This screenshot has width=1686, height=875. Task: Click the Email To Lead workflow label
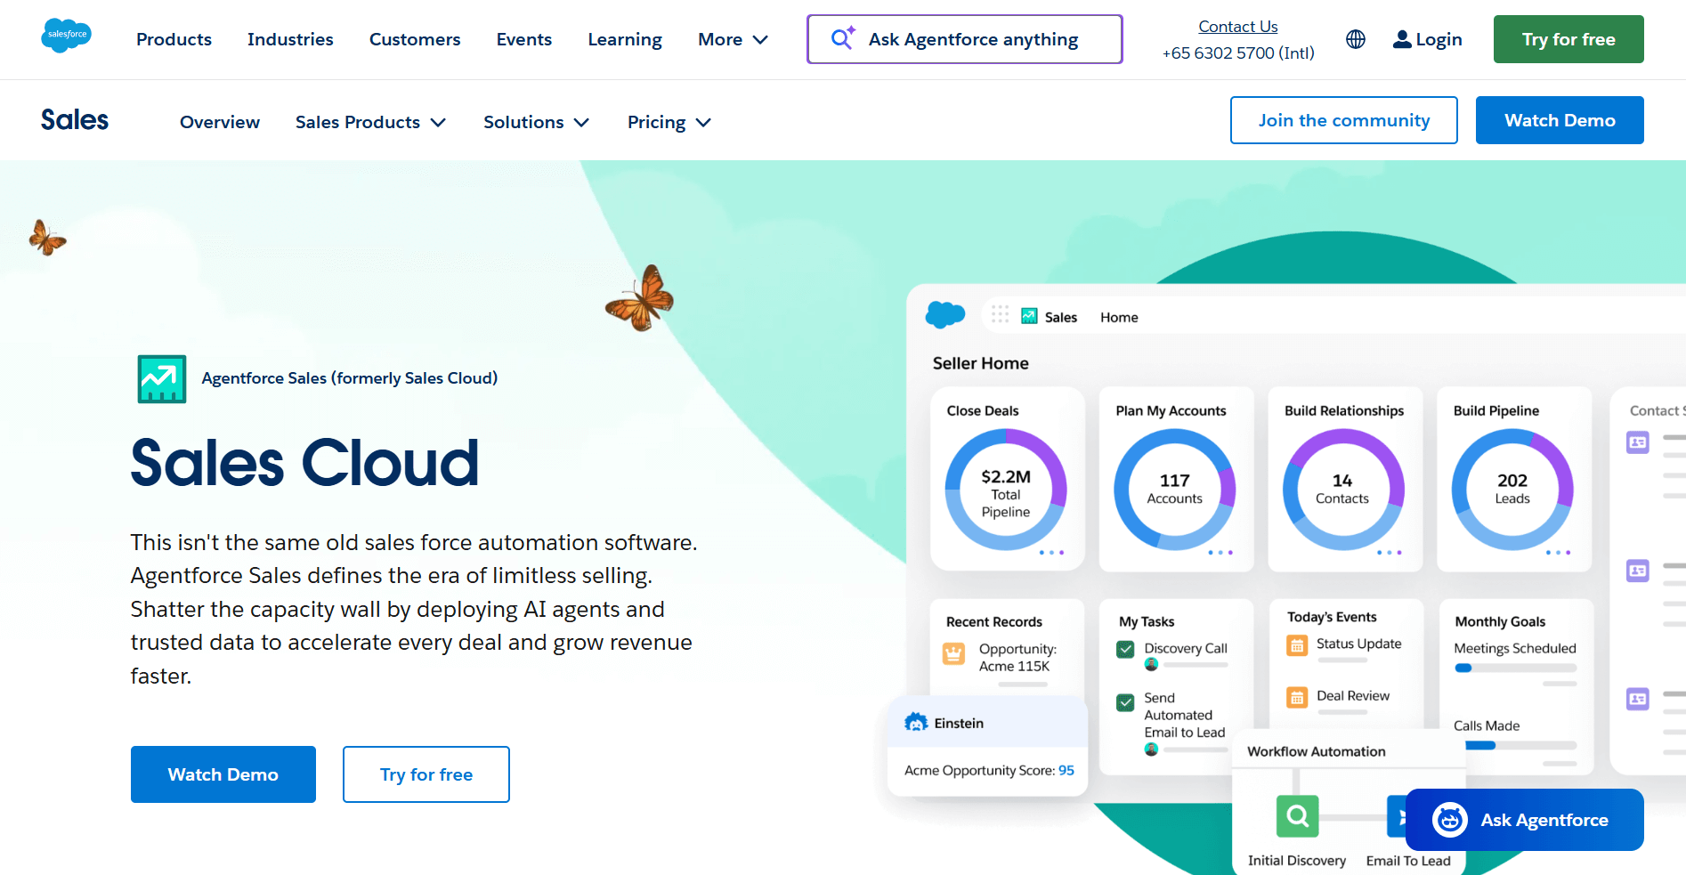tap(1408, 861)
